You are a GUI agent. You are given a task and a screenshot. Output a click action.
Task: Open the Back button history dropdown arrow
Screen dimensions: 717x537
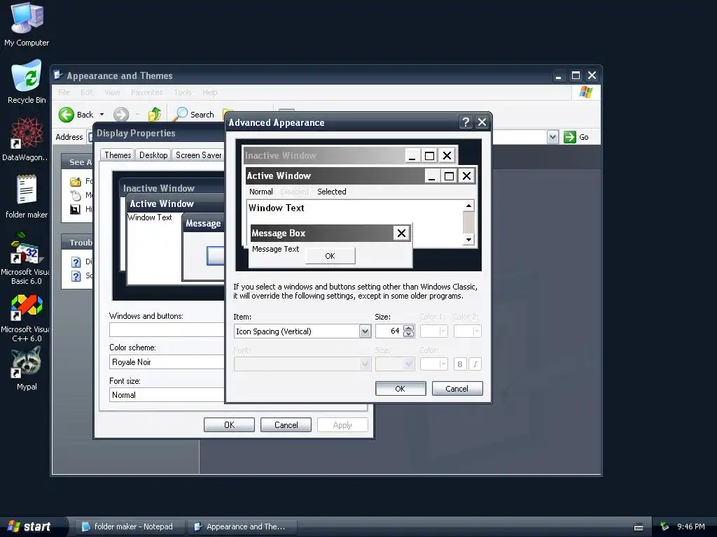click(102, 115)
